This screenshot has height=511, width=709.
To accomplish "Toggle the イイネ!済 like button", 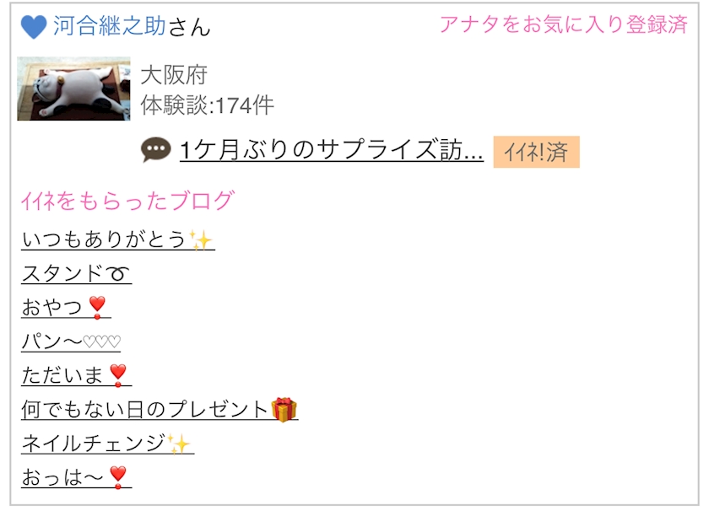I will click(536, 152).
